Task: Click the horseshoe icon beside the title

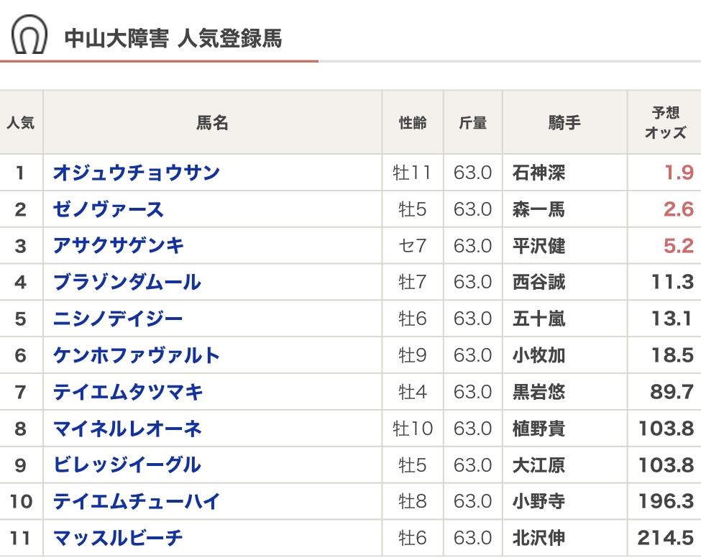Action: tap(29, 35)
